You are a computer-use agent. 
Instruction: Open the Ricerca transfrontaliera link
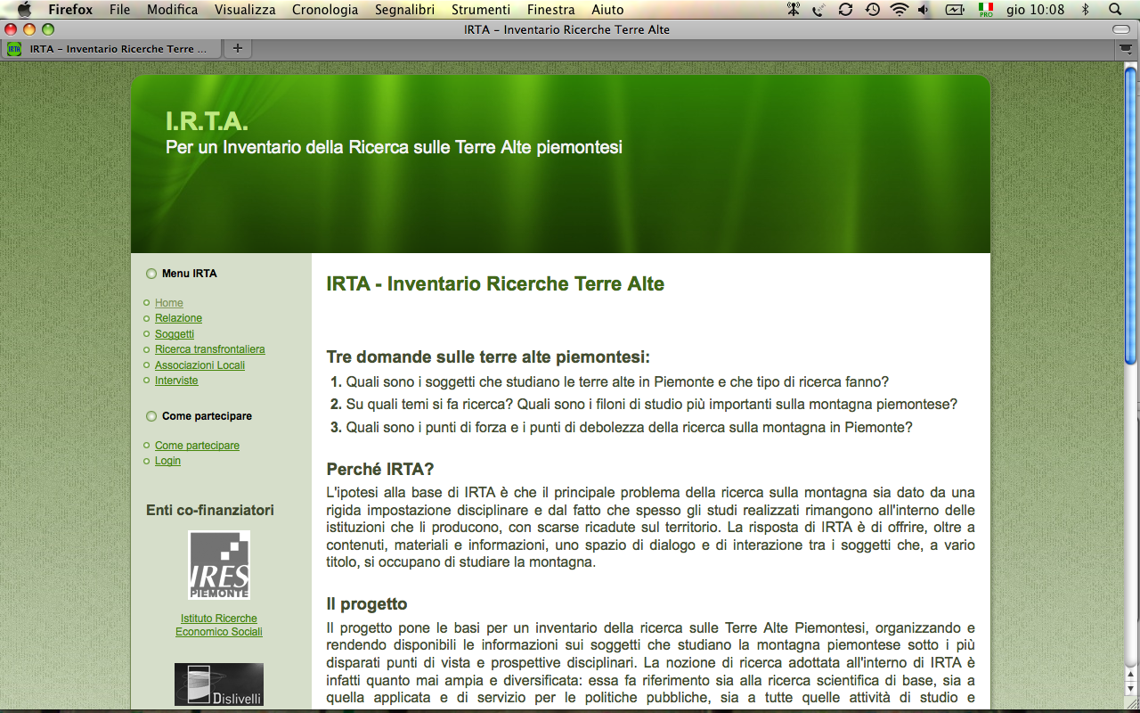210,349
